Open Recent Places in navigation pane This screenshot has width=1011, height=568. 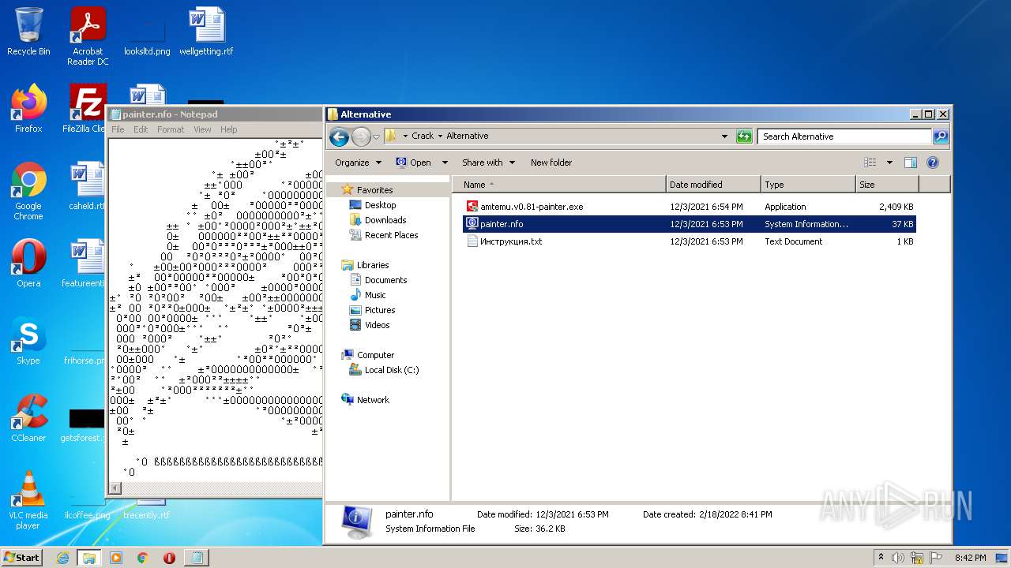383,235
